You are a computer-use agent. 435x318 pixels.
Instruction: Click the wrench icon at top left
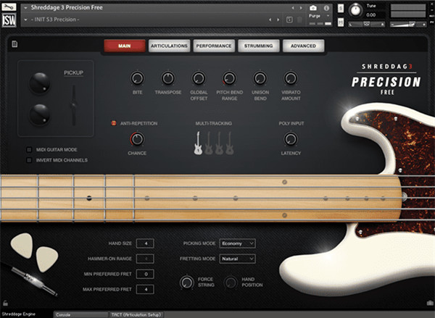pyautogui.click(x=9, y=8)
